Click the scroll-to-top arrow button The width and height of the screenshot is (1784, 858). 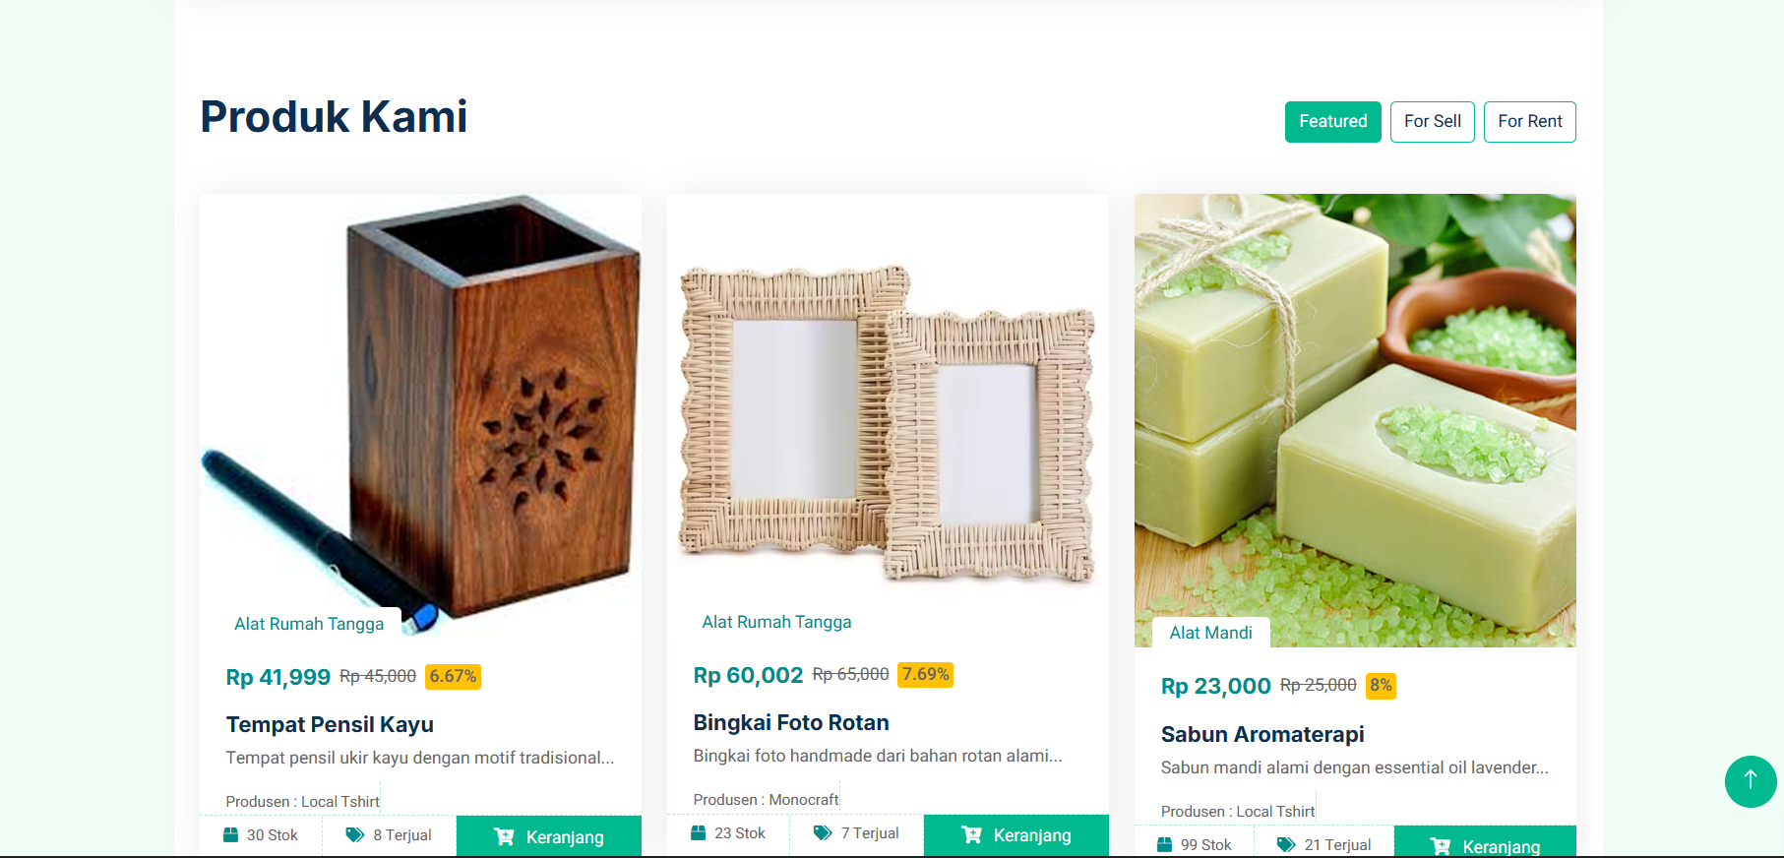pyautogui.click(x=1750, y=781)
